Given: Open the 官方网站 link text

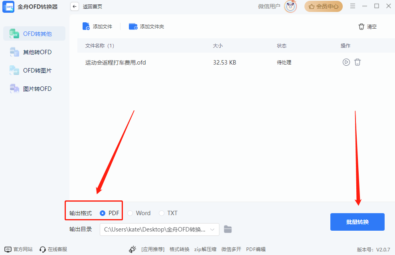Looking at the screenshot, I should click(x=23, y=249).
